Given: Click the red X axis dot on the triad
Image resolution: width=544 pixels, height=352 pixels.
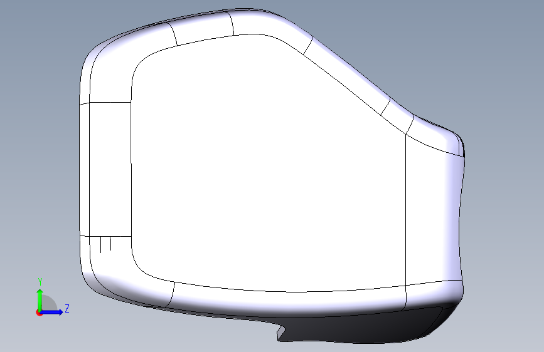Looking at the screenshot, I should point(39,313).
